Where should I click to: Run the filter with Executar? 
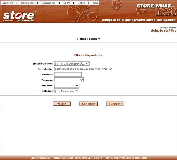tap(115, 104)
